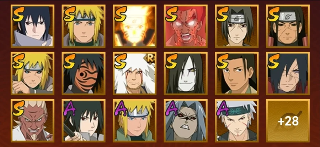Screen dimensions: 320x147
Task: Select the tan-skinned brown-haired S-rank ninja
Action: [236, 73]
